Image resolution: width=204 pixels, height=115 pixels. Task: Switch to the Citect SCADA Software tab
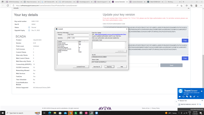coord(155,2)
